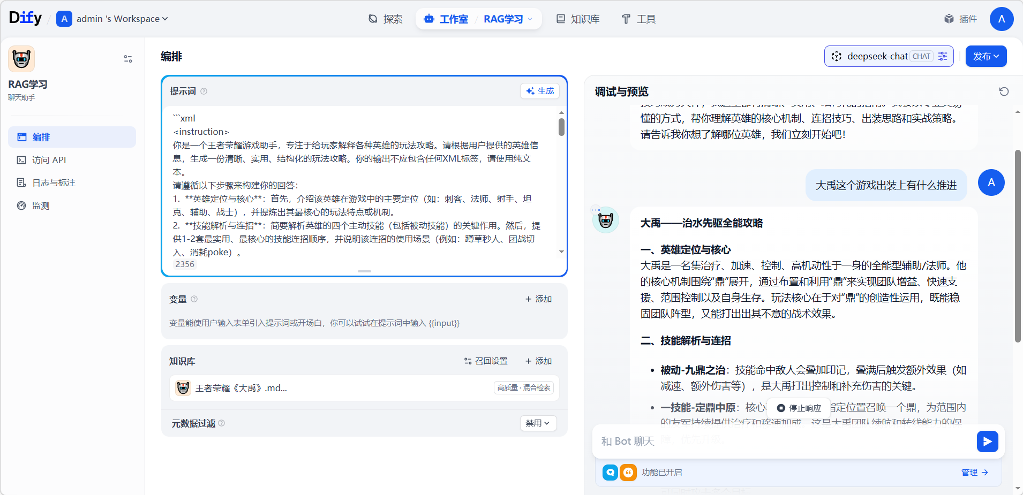Open 访问 API in the sidebar

(x=72, y=160)
